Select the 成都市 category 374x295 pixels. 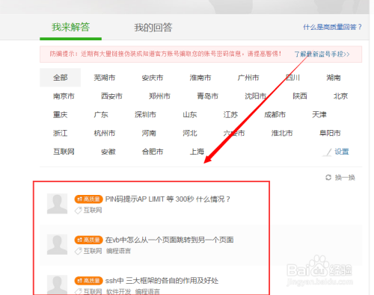(275, 115)
